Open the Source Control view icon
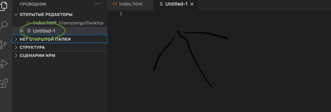 tap(3, 45)
